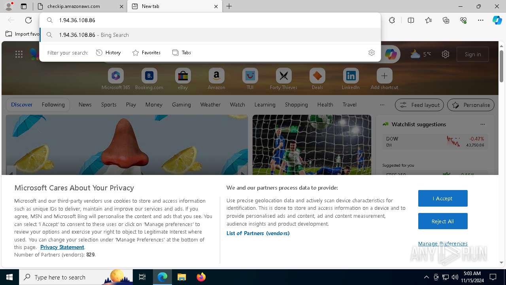Open a new browser tab
This screenshot has width=506, height=285.
(x=229, y=6)
